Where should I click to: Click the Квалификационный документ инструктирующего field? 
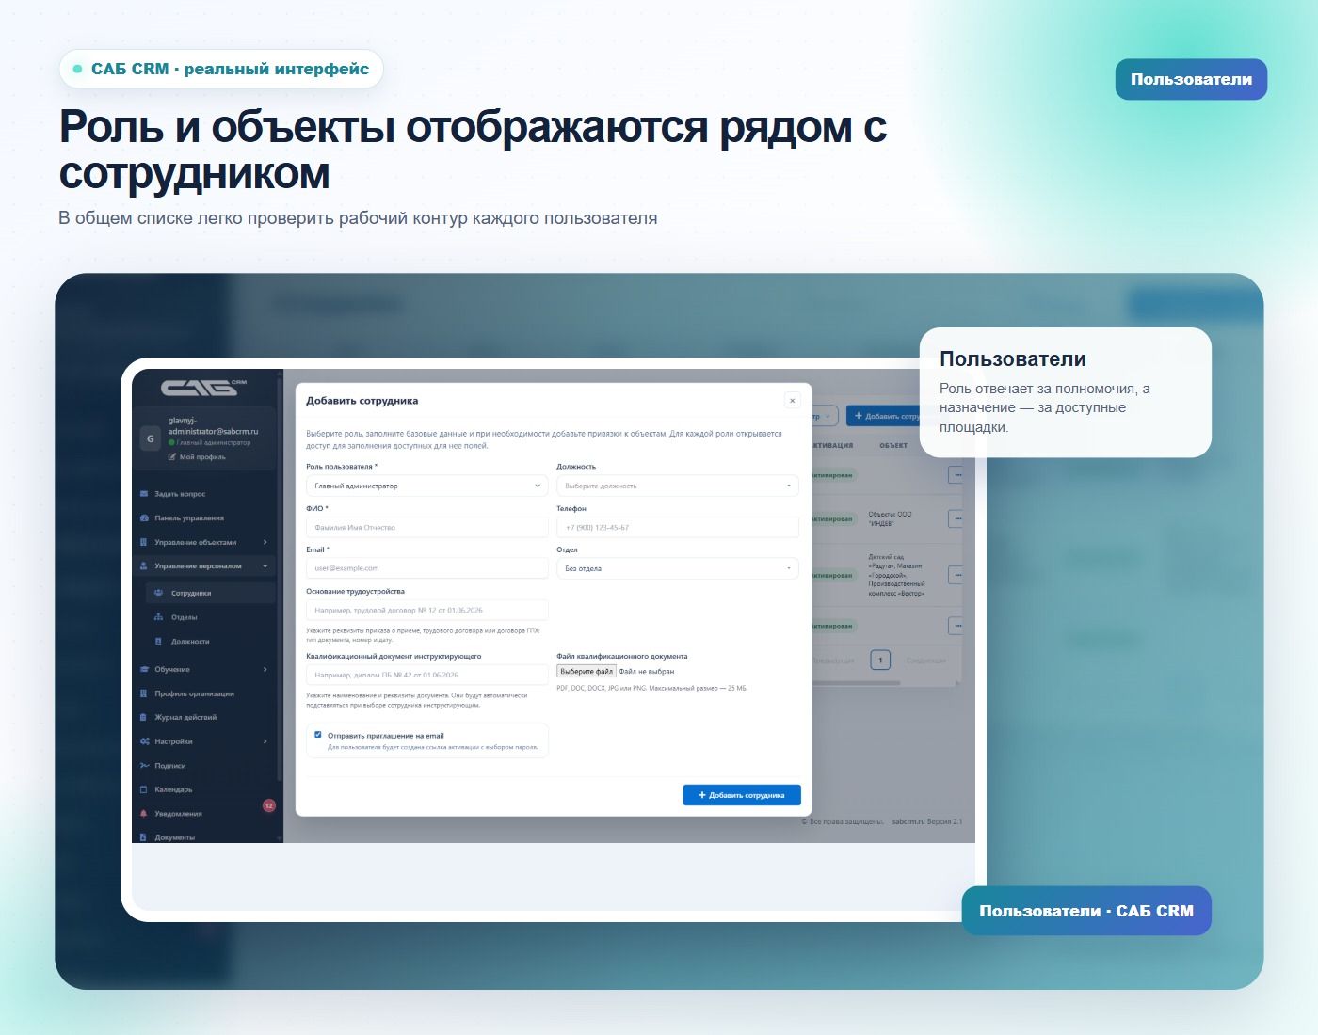[x=426, y=675]
